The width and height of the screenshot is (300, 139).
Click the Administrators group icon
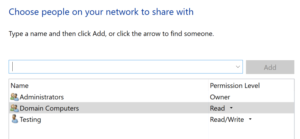(14, 97)
